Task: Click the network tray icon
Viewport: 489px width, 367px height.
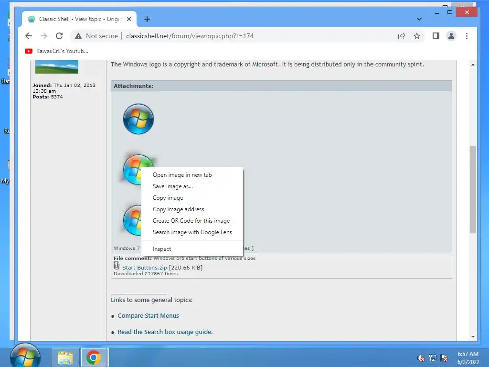Action: (433, 357)
